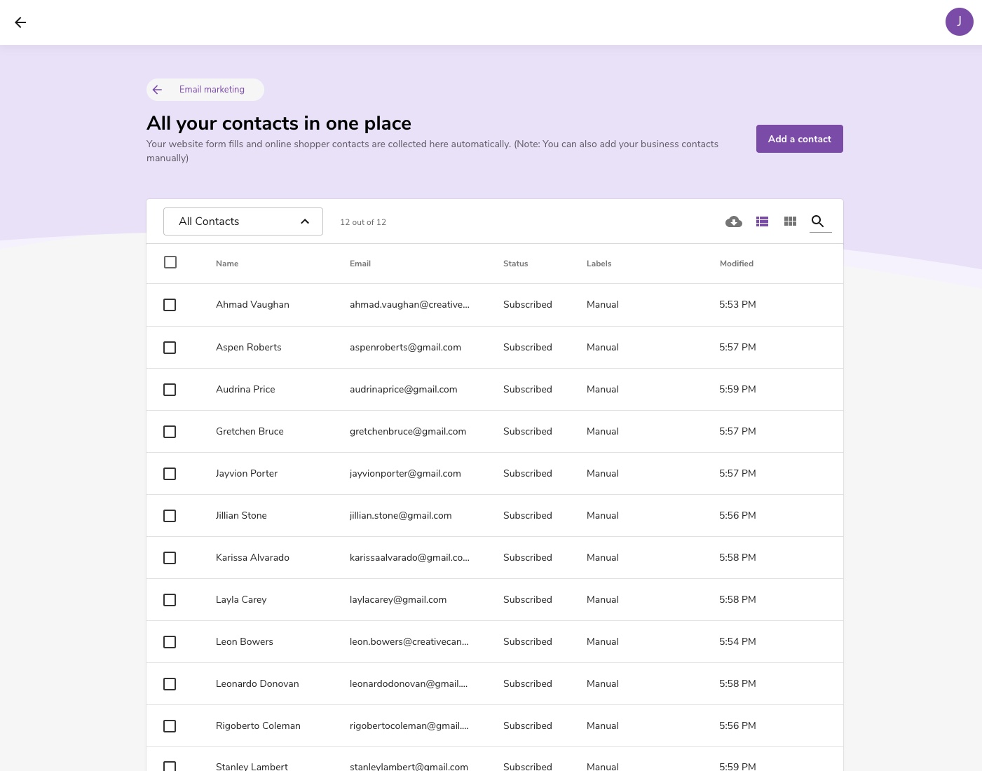Image resolution: width=982 pixels, height=771 pixels.
Task: Open contact Rigoberto Coleman
Action: coord(258,725)
